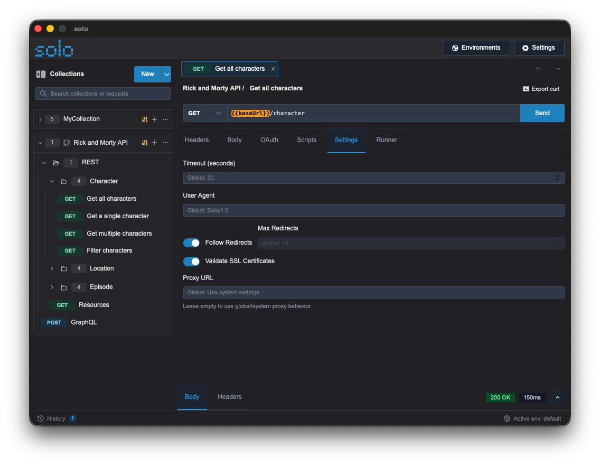
Task: Select the response Body tab
Action: [x=192, y=397]
